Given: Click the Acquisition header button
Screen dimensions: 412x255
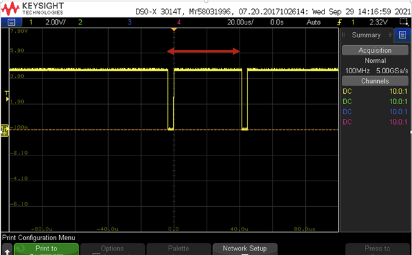Looking at the screenshot, I should pos(375,50).
